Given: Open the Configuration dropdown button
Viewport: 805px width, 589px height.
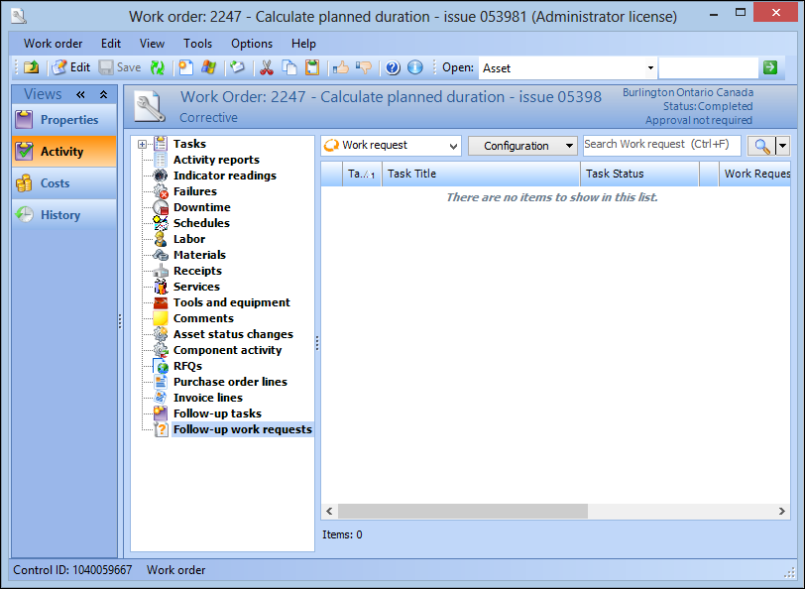Looking at the screenshot, I should tap(522, 146).
